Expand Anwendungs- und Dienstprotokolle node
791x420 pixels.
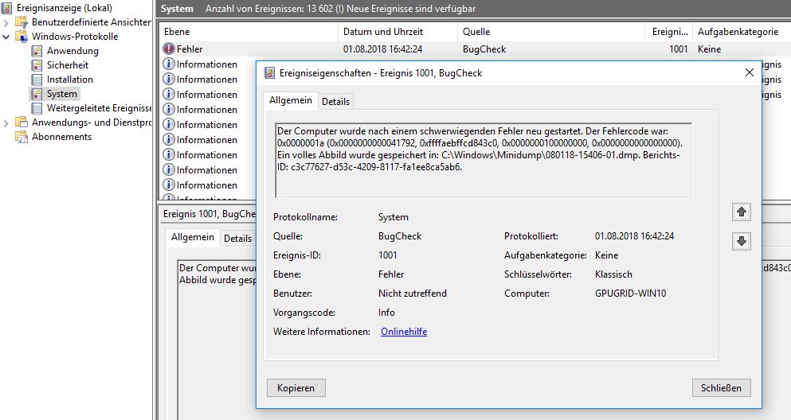[6, 122]
